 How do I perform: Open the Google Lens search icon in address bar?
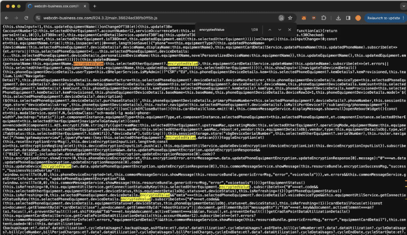(x=281, y=18)
